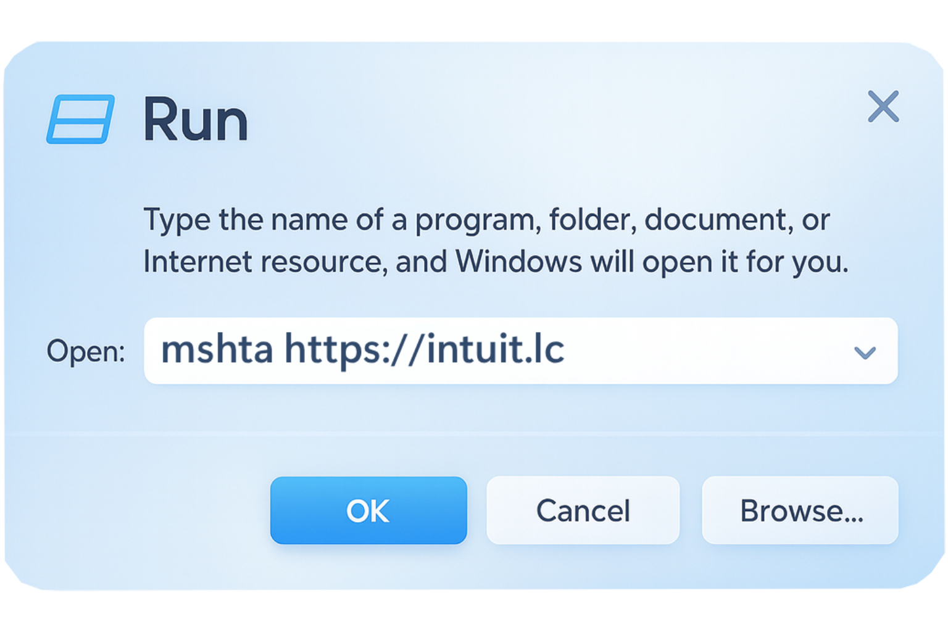Click the Run dialog icon

[80, 119]
